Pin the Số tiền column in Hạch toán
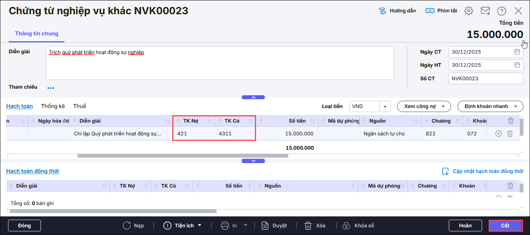The image size is (530, 235). pos(261,121)
